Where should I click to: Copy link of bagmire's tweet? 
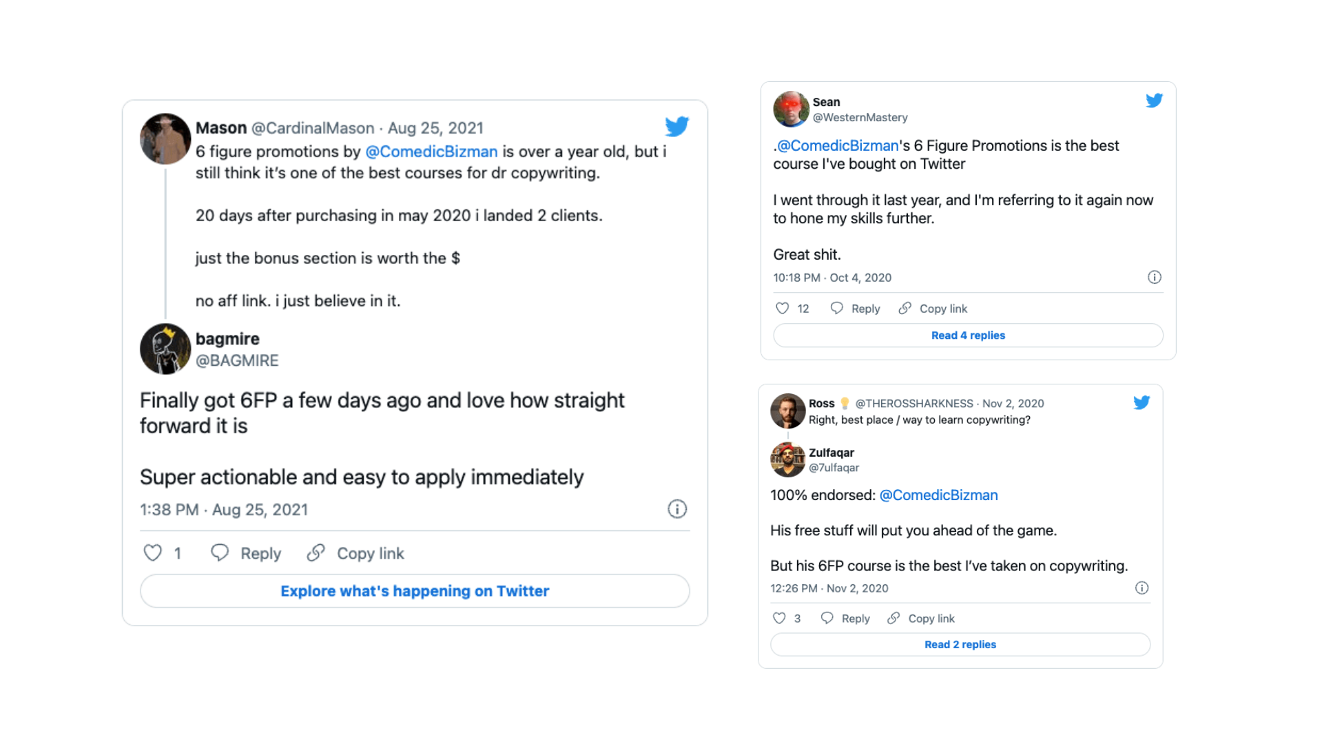coord(355,553)
